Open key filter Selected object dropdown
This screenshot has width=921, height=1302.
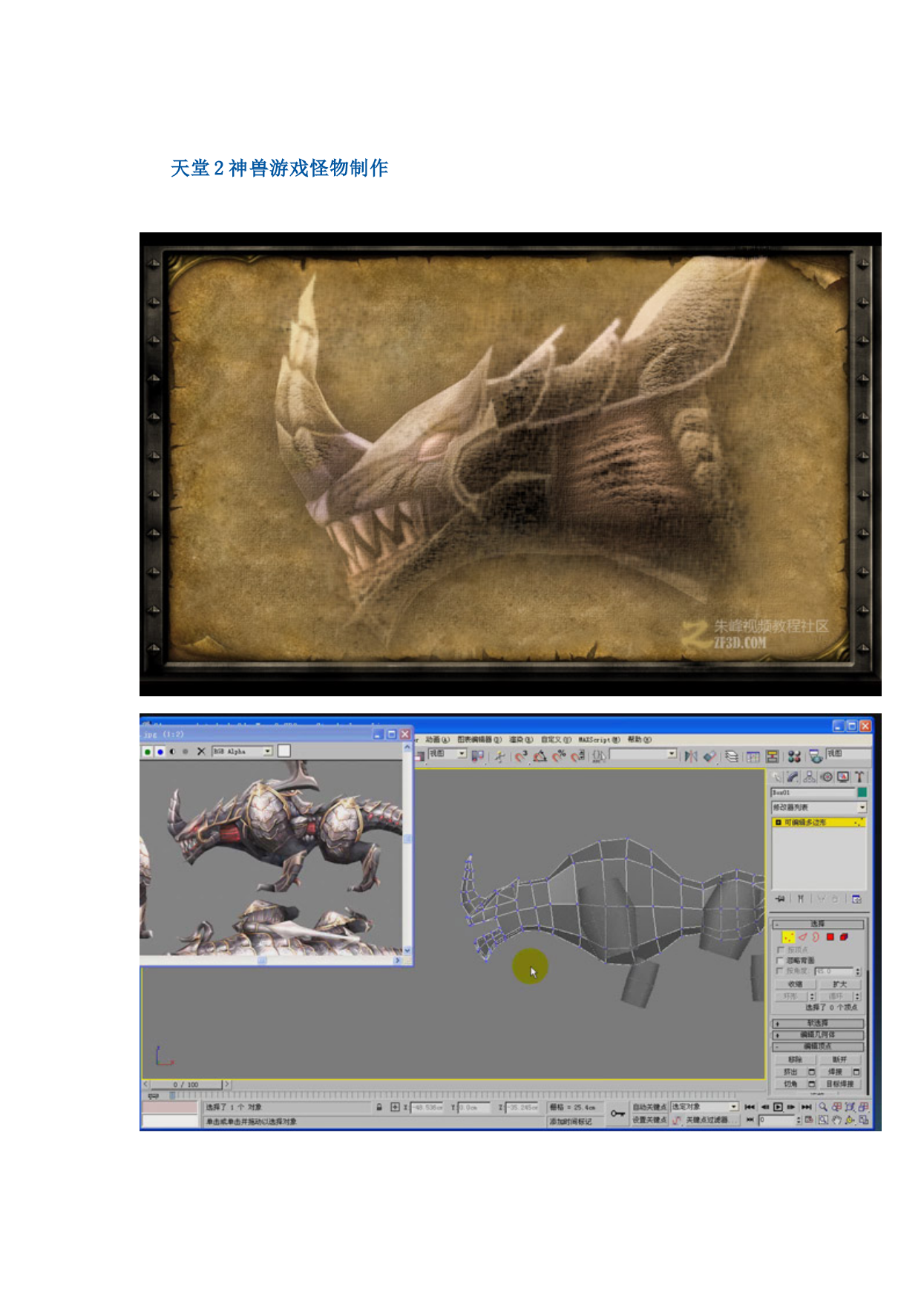pos(704,1106)
